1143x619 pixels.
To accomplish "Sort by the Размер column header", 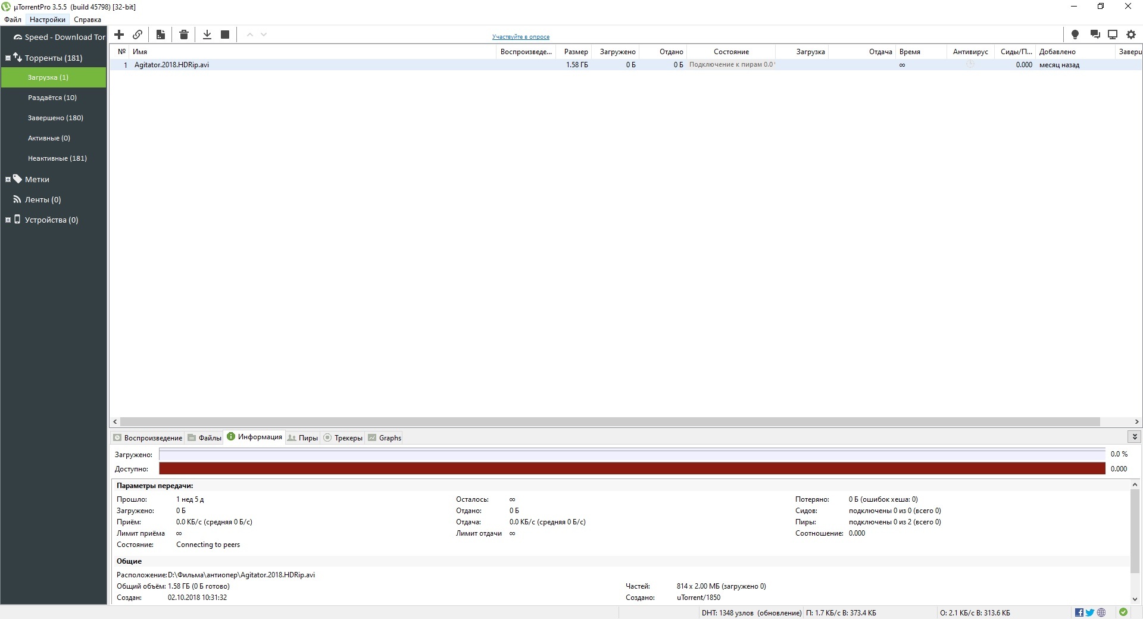I will (573, 52).
